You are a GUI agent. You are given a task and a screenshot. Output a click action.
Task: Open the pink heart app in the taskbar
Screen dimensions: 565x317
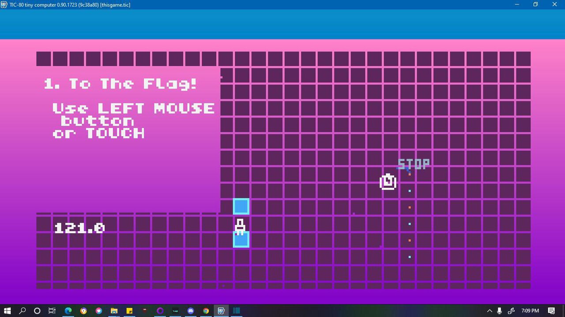[x=99, y=311]
